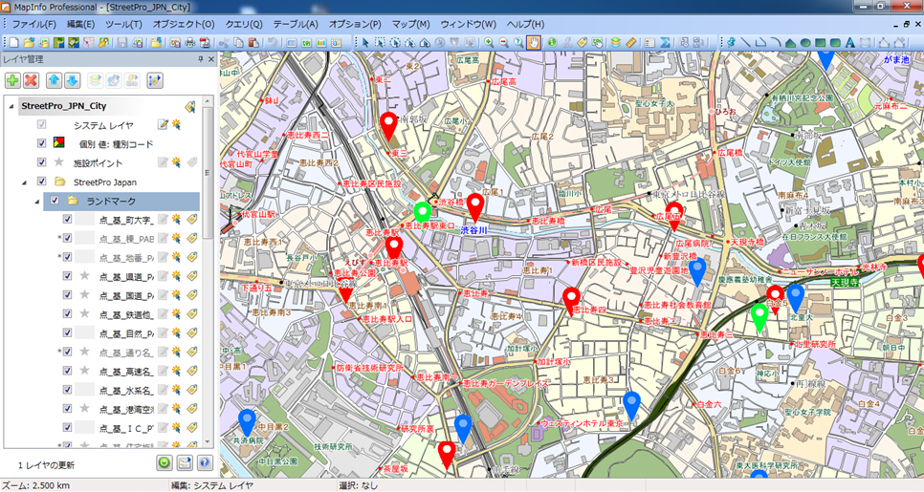Open the ヘルプ(H) menu
The width and height of the screenshot is (924, 492).
pos(525,24)
